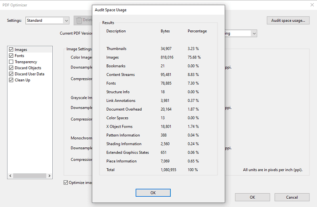Close the PDF Optimizer window

click(x=310, y=6)
